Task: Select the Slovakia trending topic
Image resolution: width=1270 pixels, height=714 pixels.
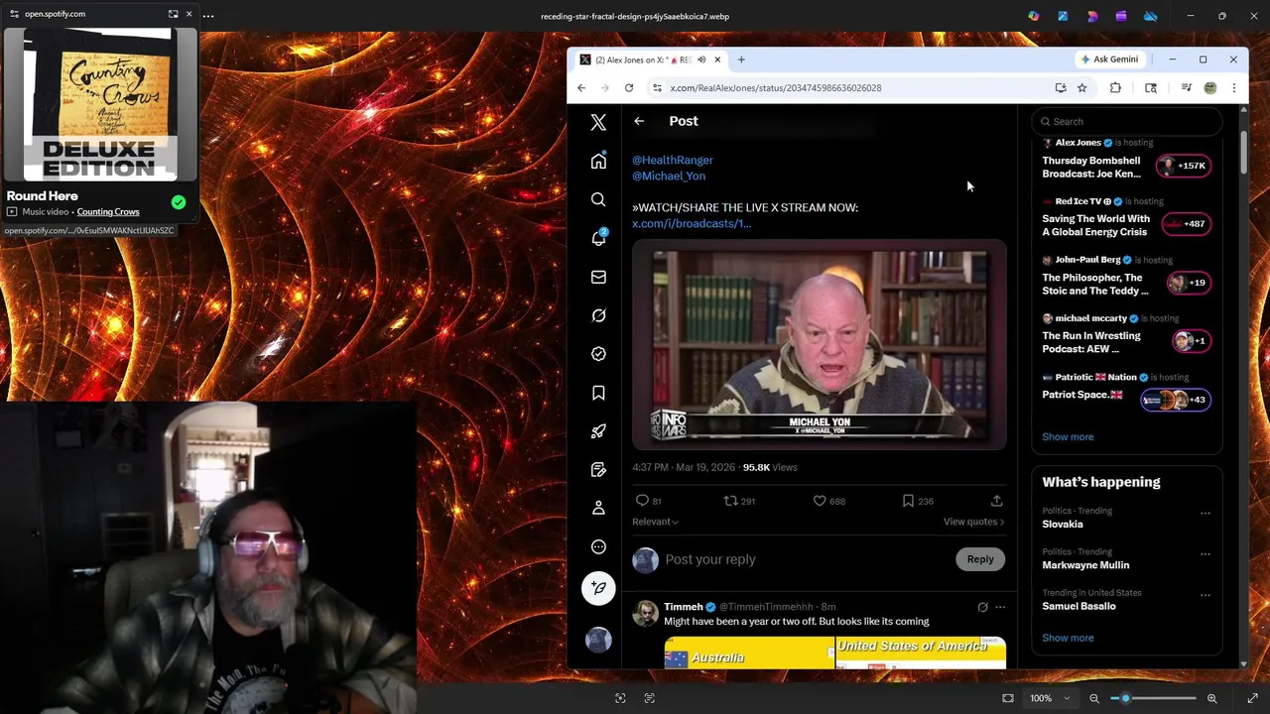Action: 1063,524
